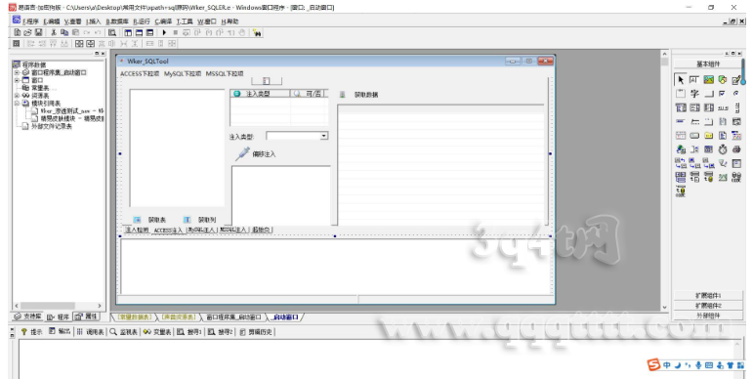Select the checkbox component in palette
Viewport: 753px width, 379px height.
(723, 94)
